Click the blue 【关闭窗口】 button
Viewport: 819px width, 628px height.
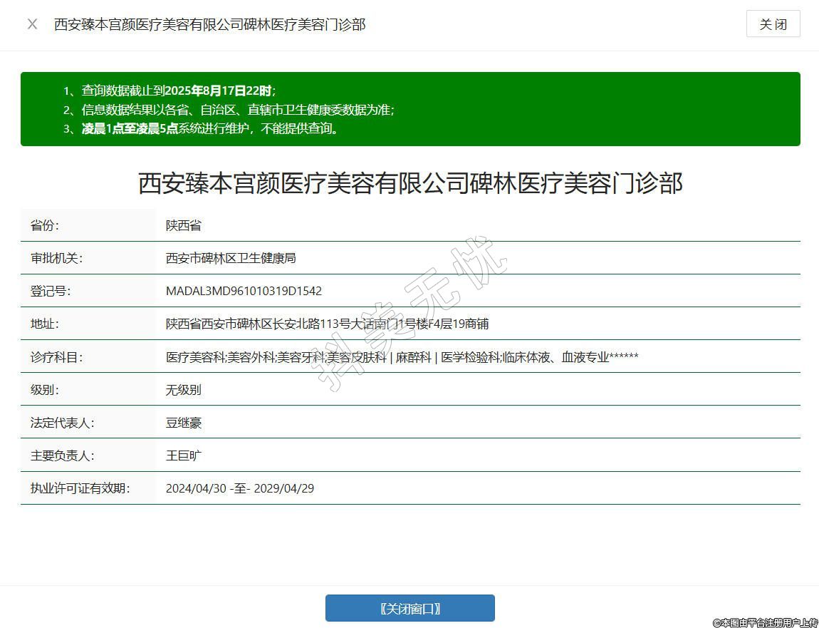[409, 608]
